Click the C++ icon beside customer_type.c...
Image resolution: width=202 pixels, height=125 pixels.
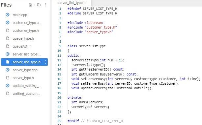click(8, 23)
